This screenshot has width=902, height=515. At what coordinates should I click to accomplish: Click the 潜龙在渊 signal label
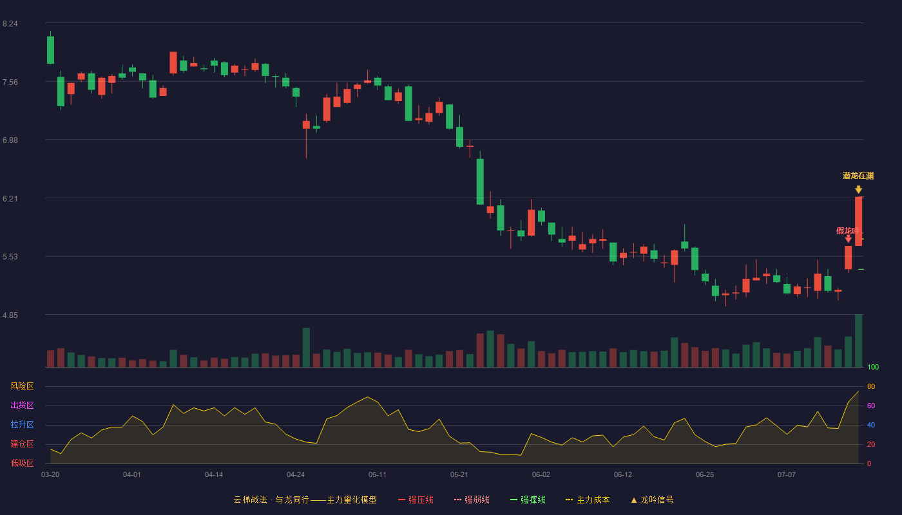click(858, 176)
